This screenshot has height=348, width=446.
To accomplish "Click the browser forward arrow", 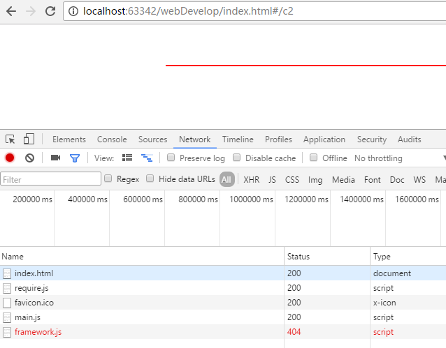I will [31, 11].
